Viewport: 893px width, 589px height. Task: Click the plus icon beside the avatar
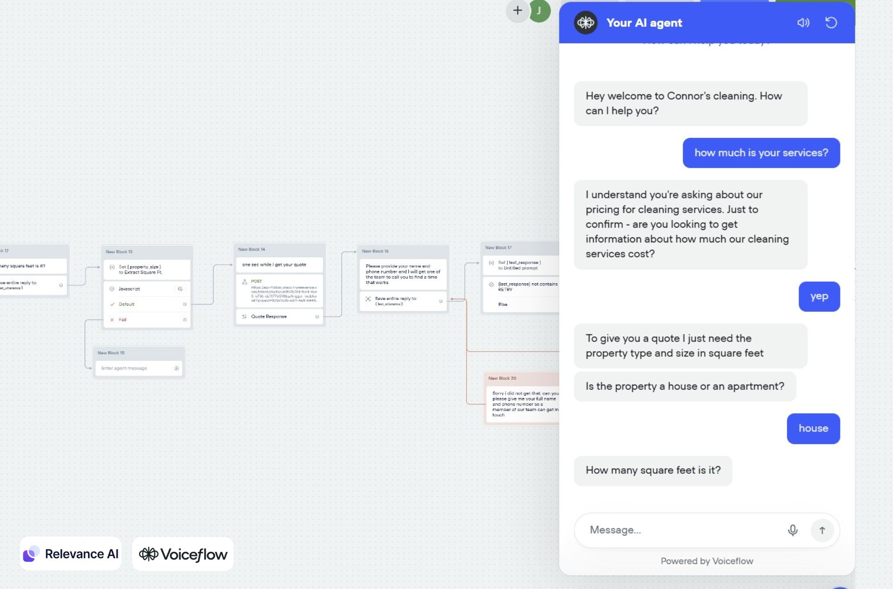point(517,10)
